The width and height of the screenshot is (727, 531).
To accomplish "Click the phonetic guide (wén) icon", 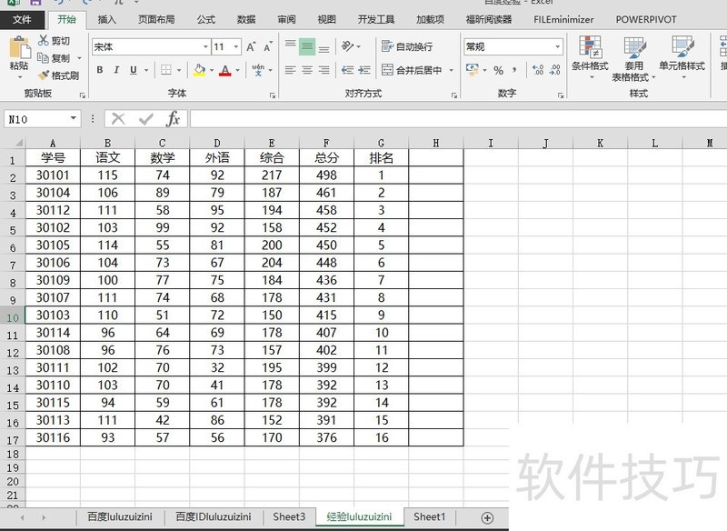I will (x=258, y=70).
